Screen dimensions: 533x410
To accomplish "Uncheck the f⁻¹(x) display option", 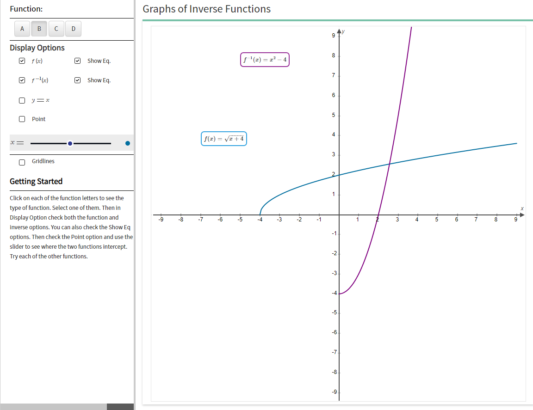I will 22,80.
